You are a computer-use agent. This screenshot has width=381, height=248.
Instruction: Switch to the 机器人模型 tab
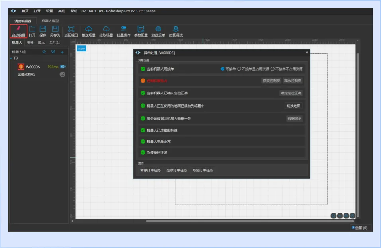click(x=50, y=21)
